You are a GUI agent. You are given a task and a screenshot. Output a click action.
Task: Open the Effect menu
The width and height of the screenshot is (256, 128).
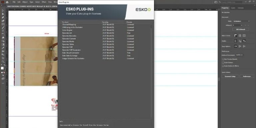pyautogui.click(x=44, y=2)
